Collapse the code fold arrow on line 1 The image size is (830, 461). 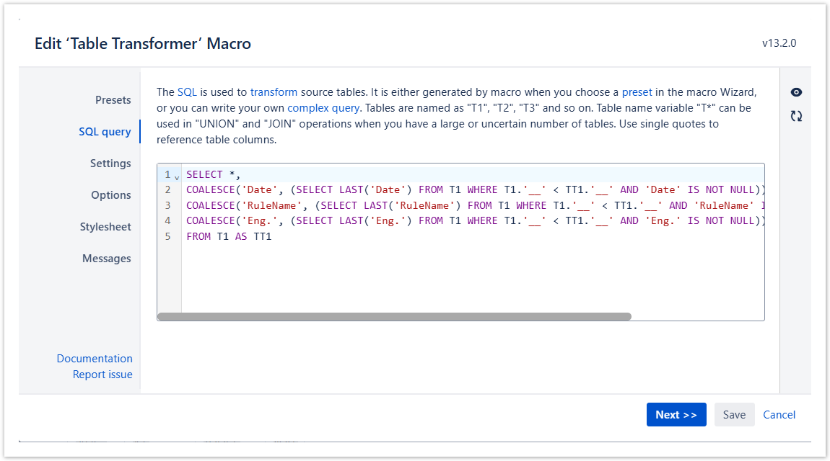tap(177, 176)
